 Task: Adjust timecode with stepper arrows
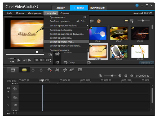(50, 60)
